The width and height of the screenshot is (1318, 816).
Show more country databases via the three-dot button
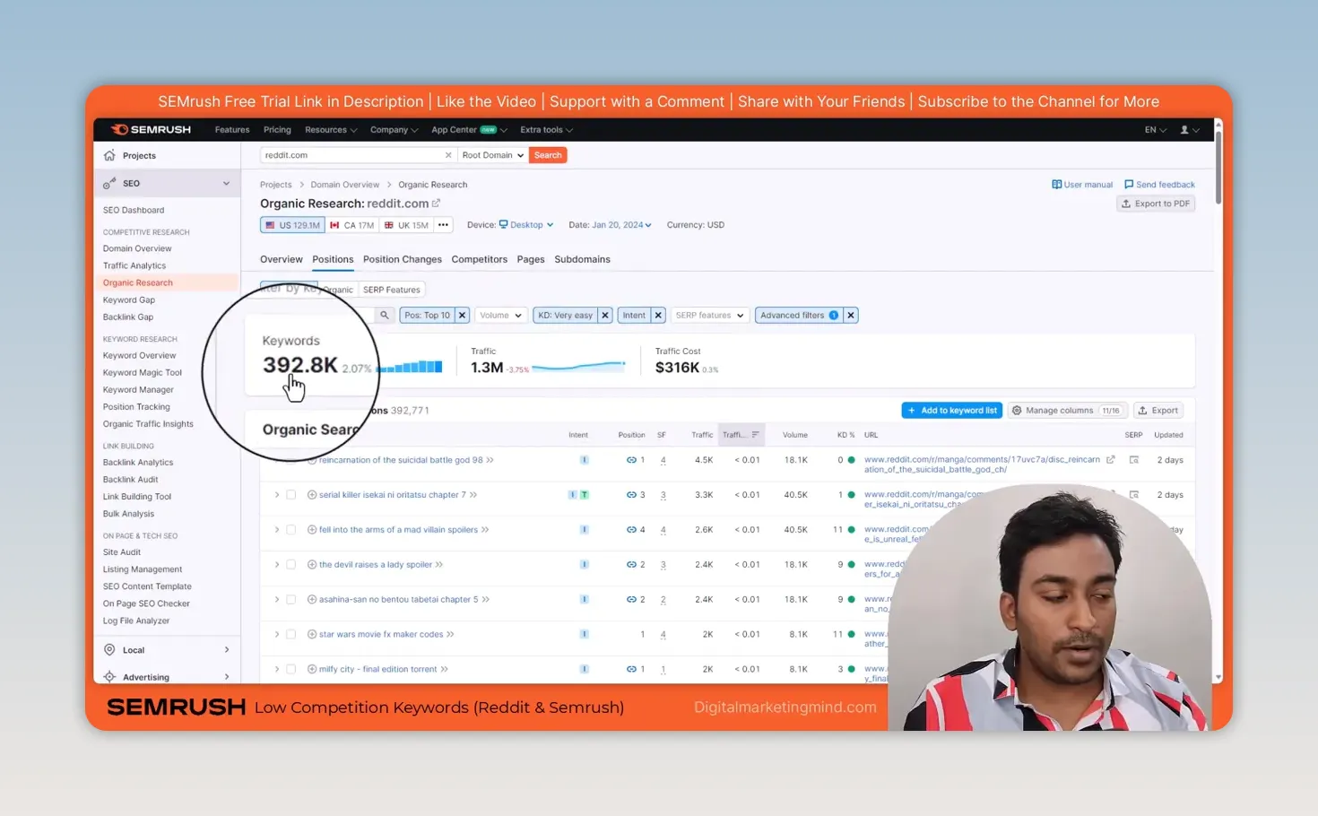pos(443,225)
